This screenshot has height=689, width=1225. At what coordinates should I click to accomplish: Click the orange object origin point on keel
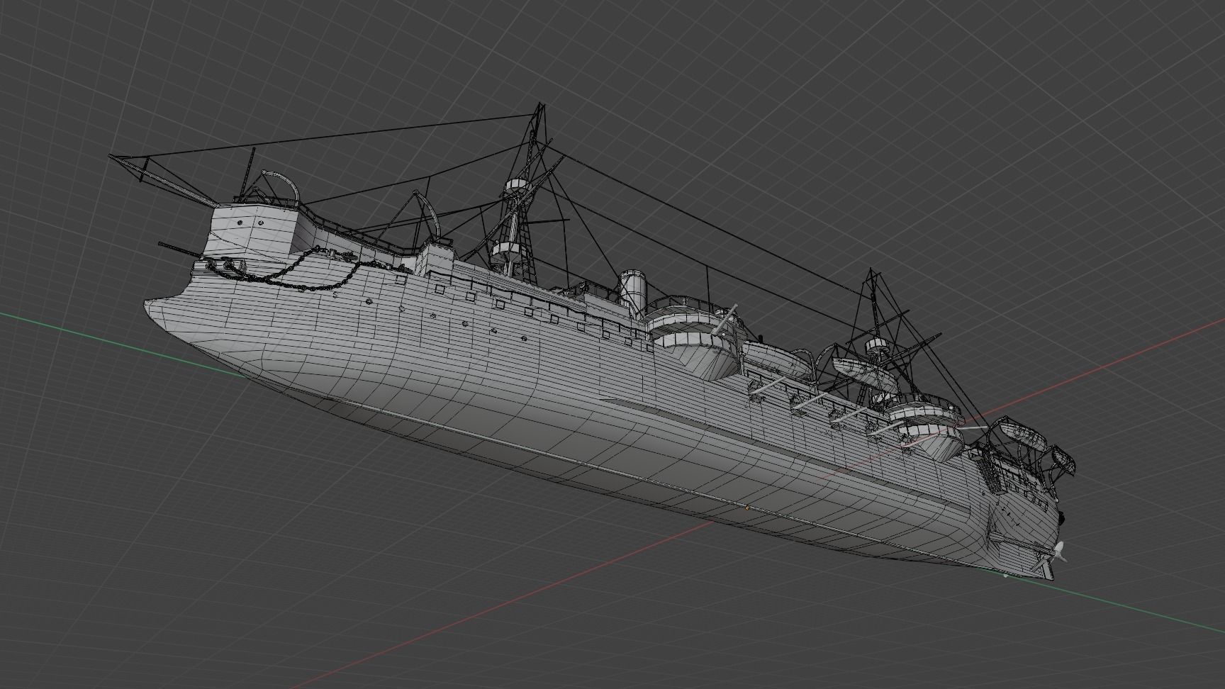click(747, 508)
